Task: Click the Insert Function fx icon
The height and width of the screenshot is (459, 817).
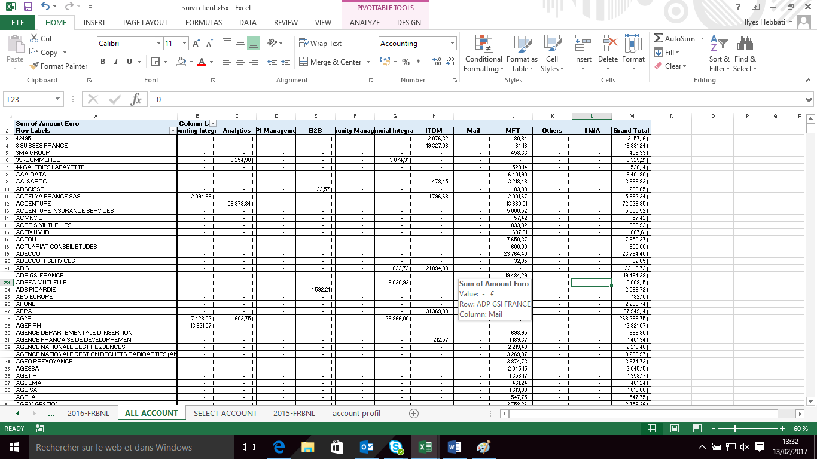Action: point(136,100)
